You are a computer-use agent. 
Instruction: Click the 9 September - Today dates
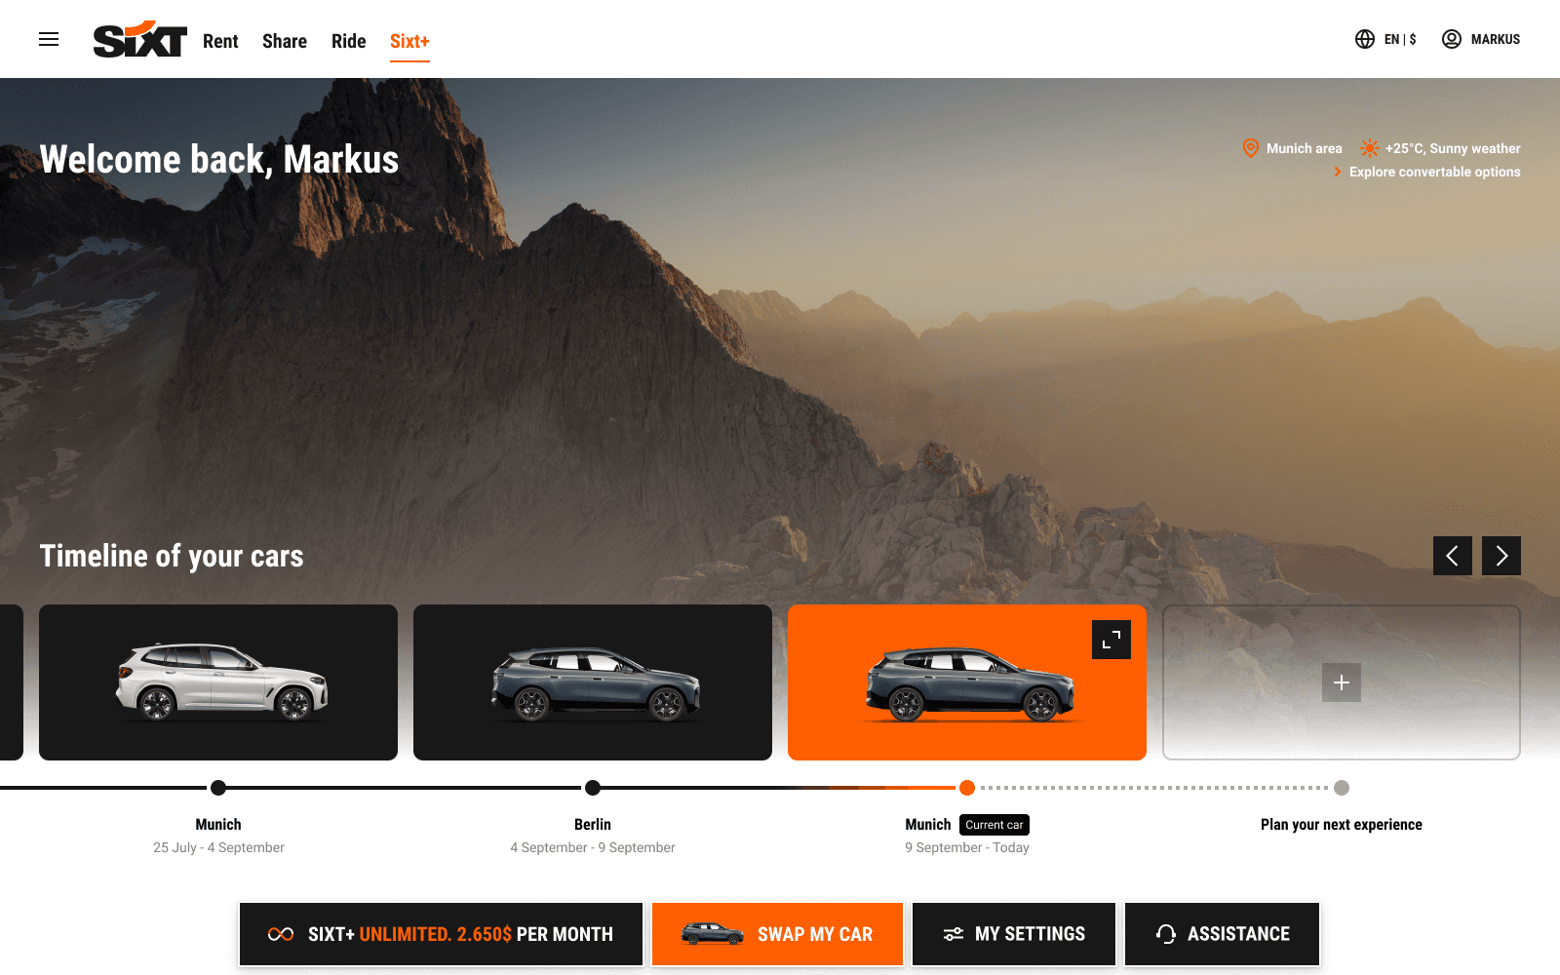[967, 848]
